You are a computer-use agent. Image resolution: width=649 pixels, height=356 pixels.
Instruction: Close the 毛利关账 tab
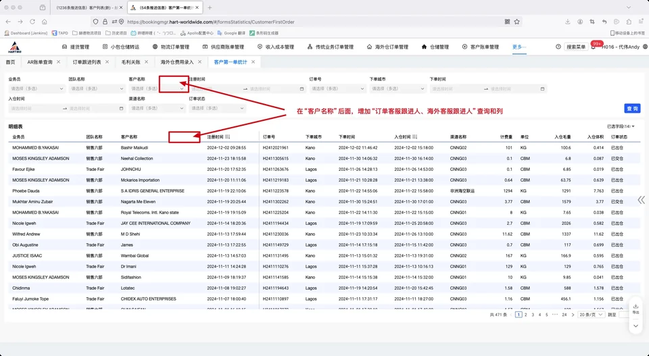[x=146, y=61]
